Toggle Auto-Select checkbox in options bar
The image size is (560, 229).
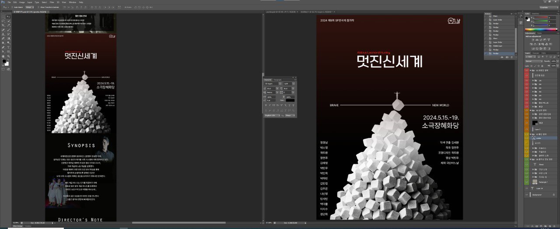(x=13, y=7)
